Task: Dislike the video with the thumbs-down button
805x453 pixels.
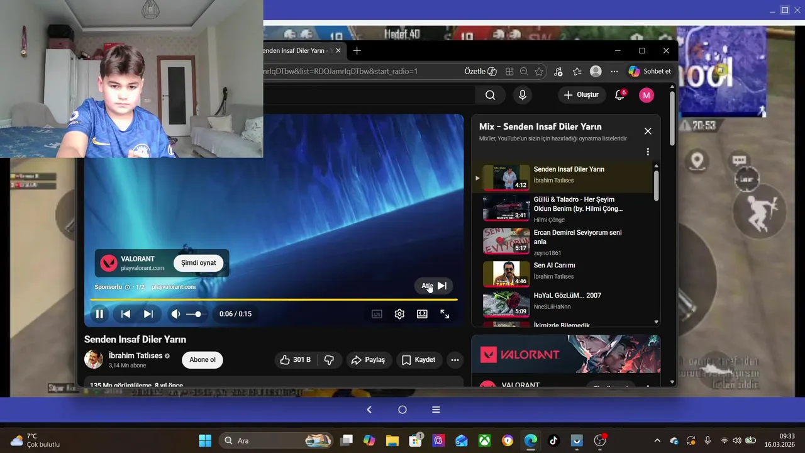Action: (x=329, y=360)
